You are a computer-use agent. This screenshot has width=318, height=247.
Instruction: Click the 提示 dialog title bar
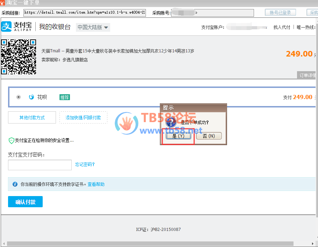pos(193,107)
